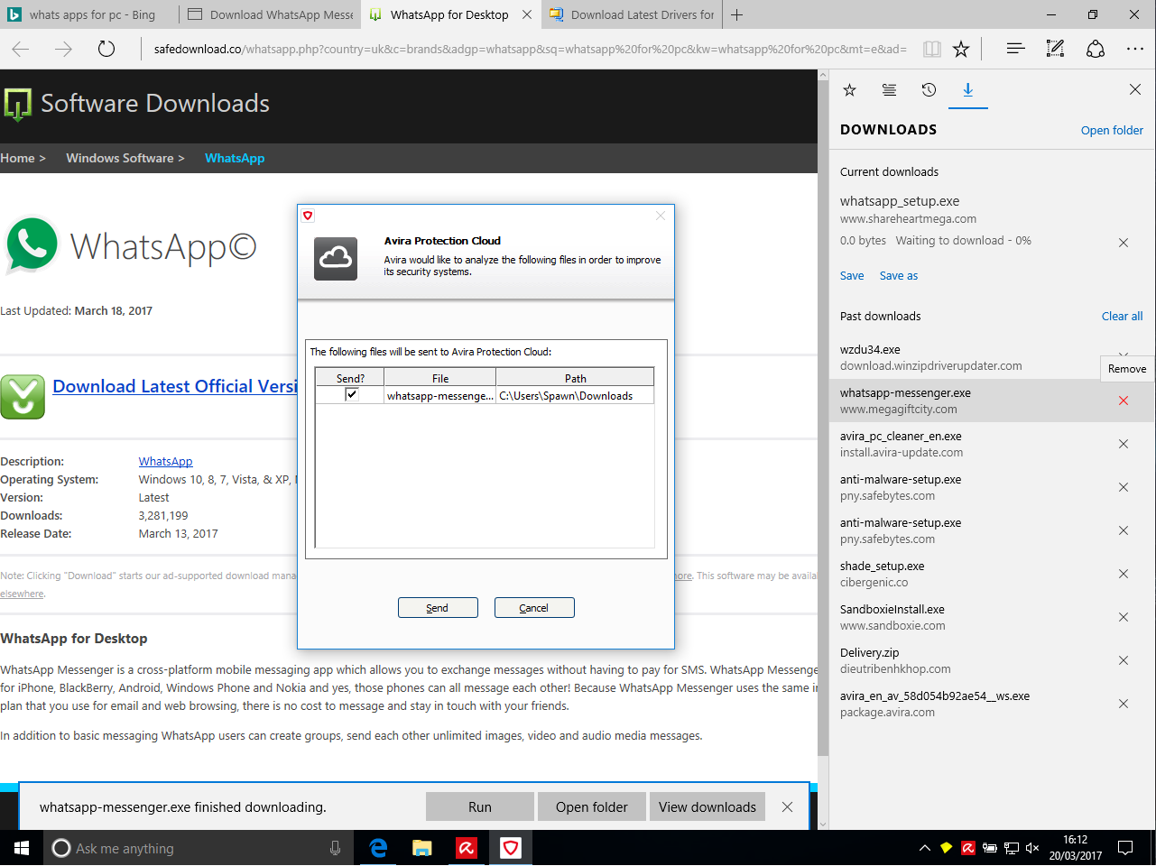This screenshot has width=1156, height=866.
Task: Click the Download Latest Official Version link
Action: pos(175,386)
